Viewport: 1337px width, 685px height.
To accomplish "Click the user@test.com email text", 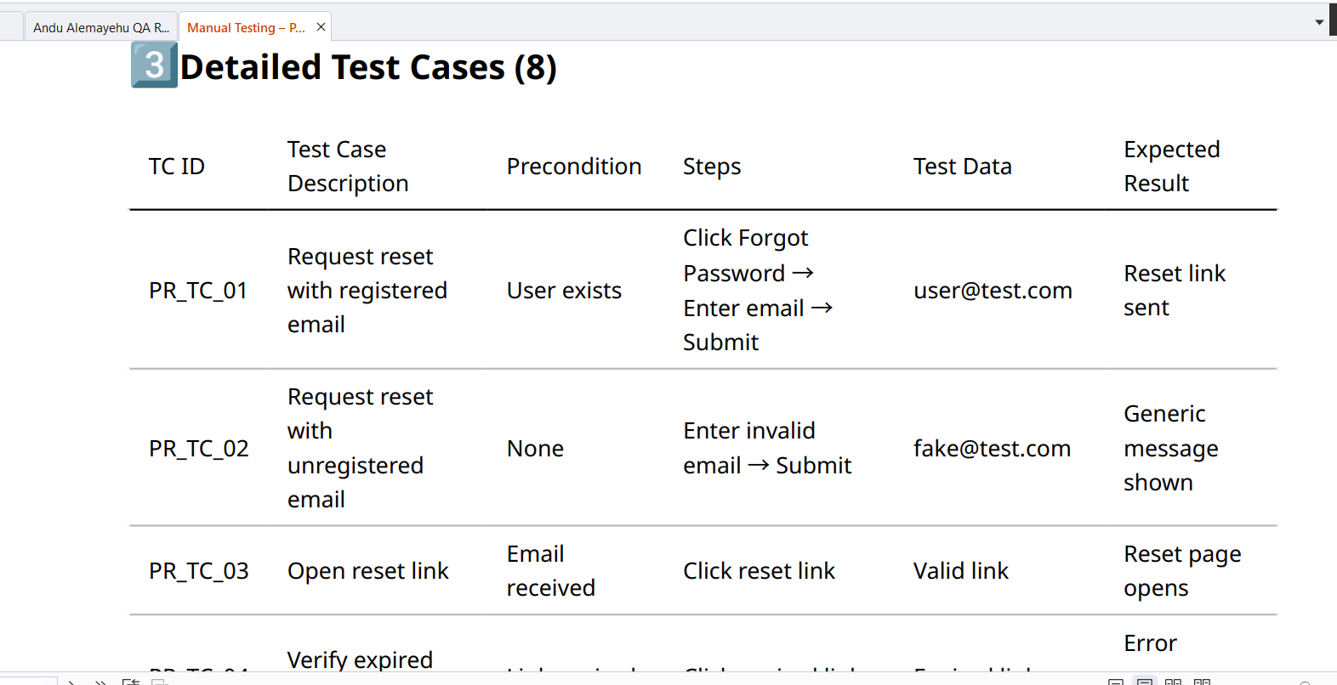I will tap(992, 291).
